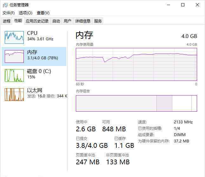Switch to the 详细信息 tab
205x177 pixels.
click(x=83, y=21)
